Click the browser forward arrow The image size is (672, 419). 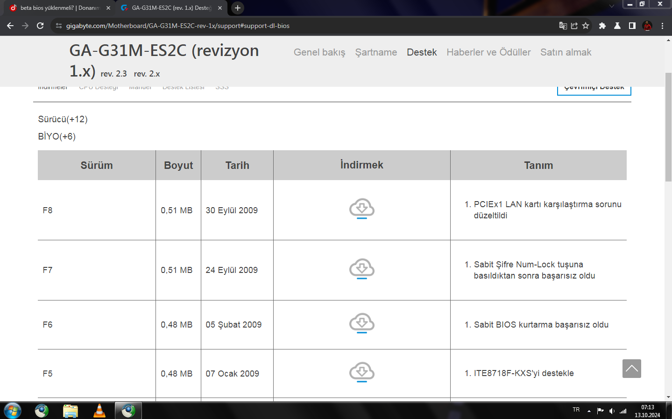click(x=25, y=26)
